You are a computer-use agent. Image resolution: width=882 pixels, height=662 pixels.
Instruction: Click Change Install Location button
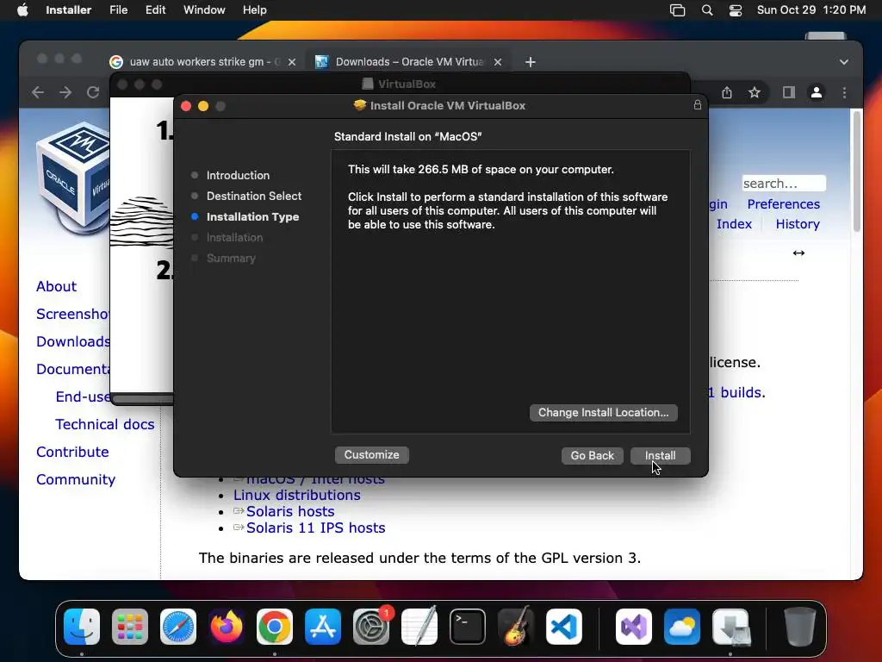pyautogui.click(x=604, y=413)
